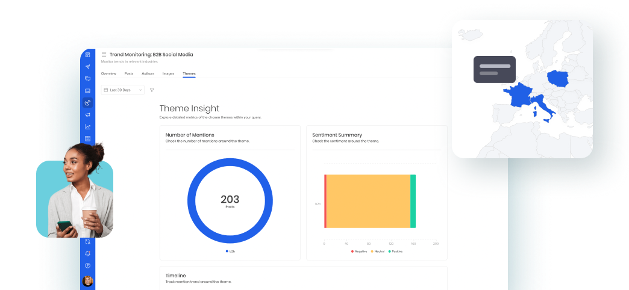Select the inbox tray icon in sidebar
This screenshot has width=629, height=290.
click(x=87, y=90)
